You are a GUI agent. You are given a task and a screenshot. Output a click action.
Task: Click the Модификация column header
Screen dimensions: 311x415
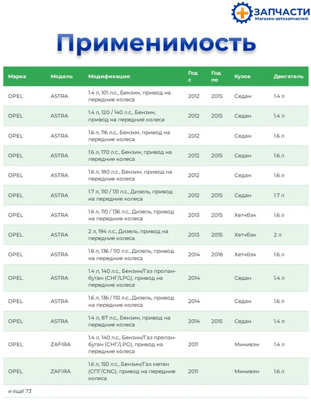(109, 77)
